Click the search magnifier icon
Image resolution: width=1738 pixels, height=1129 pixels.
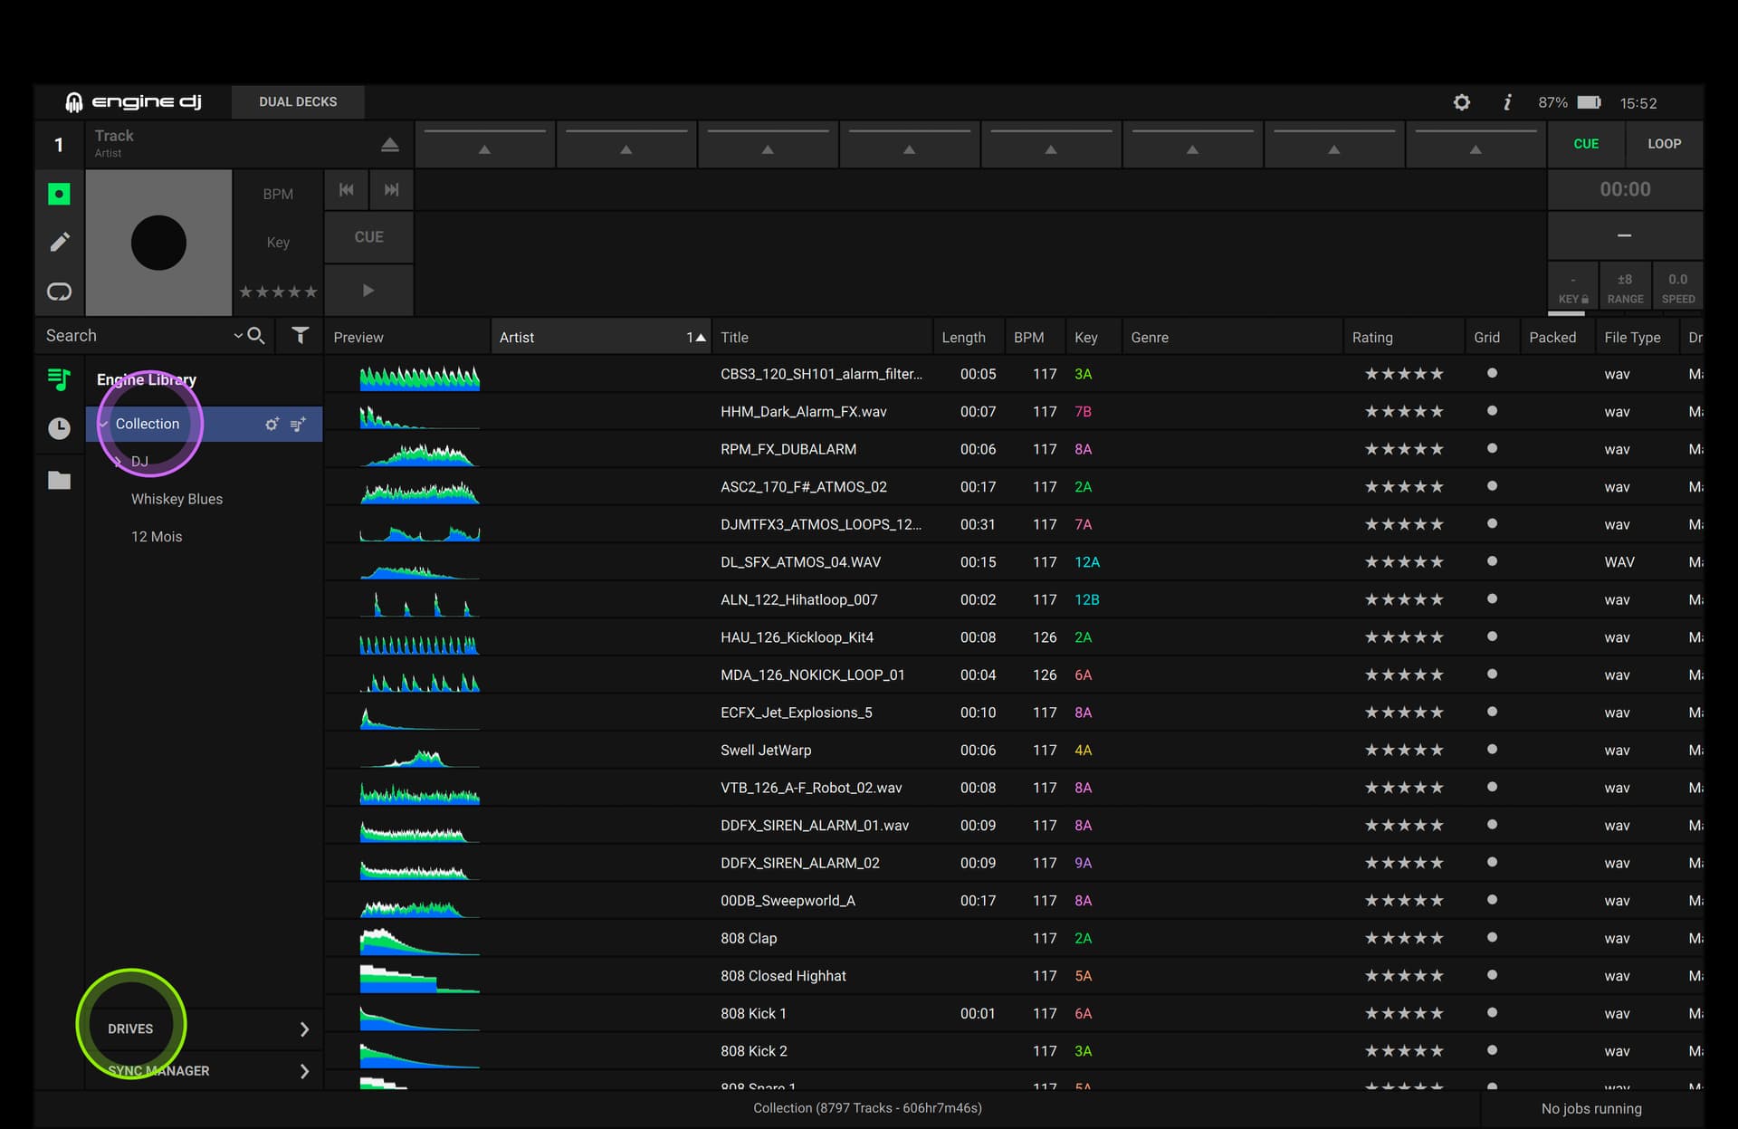coord(256,336)
